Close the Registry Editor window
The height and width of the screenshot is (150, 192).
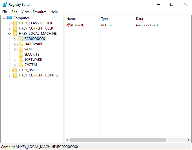pos(185,5)
